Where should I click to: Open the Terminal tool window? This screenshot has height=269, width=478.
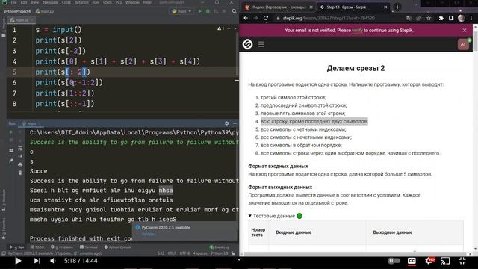tap(89, 247)
